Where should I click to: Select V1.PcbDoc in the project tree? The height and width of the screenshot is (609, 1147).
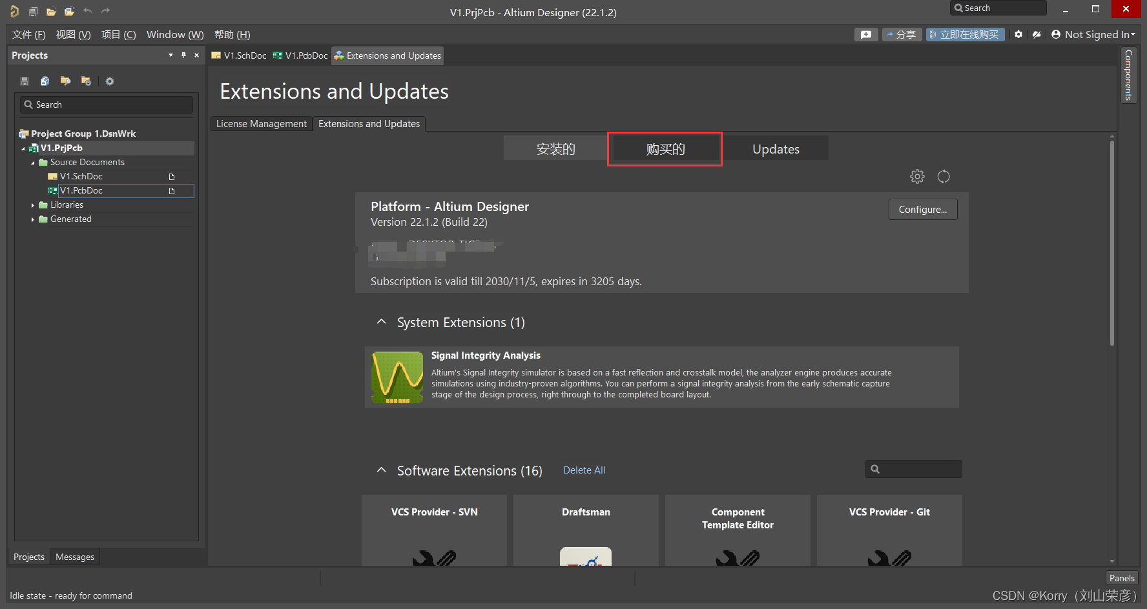(x=81, y=191)
